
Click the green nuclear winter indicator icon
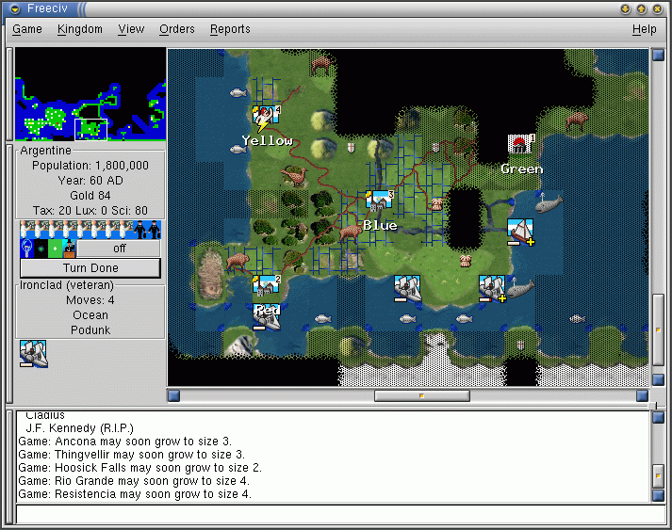[56, 249]
